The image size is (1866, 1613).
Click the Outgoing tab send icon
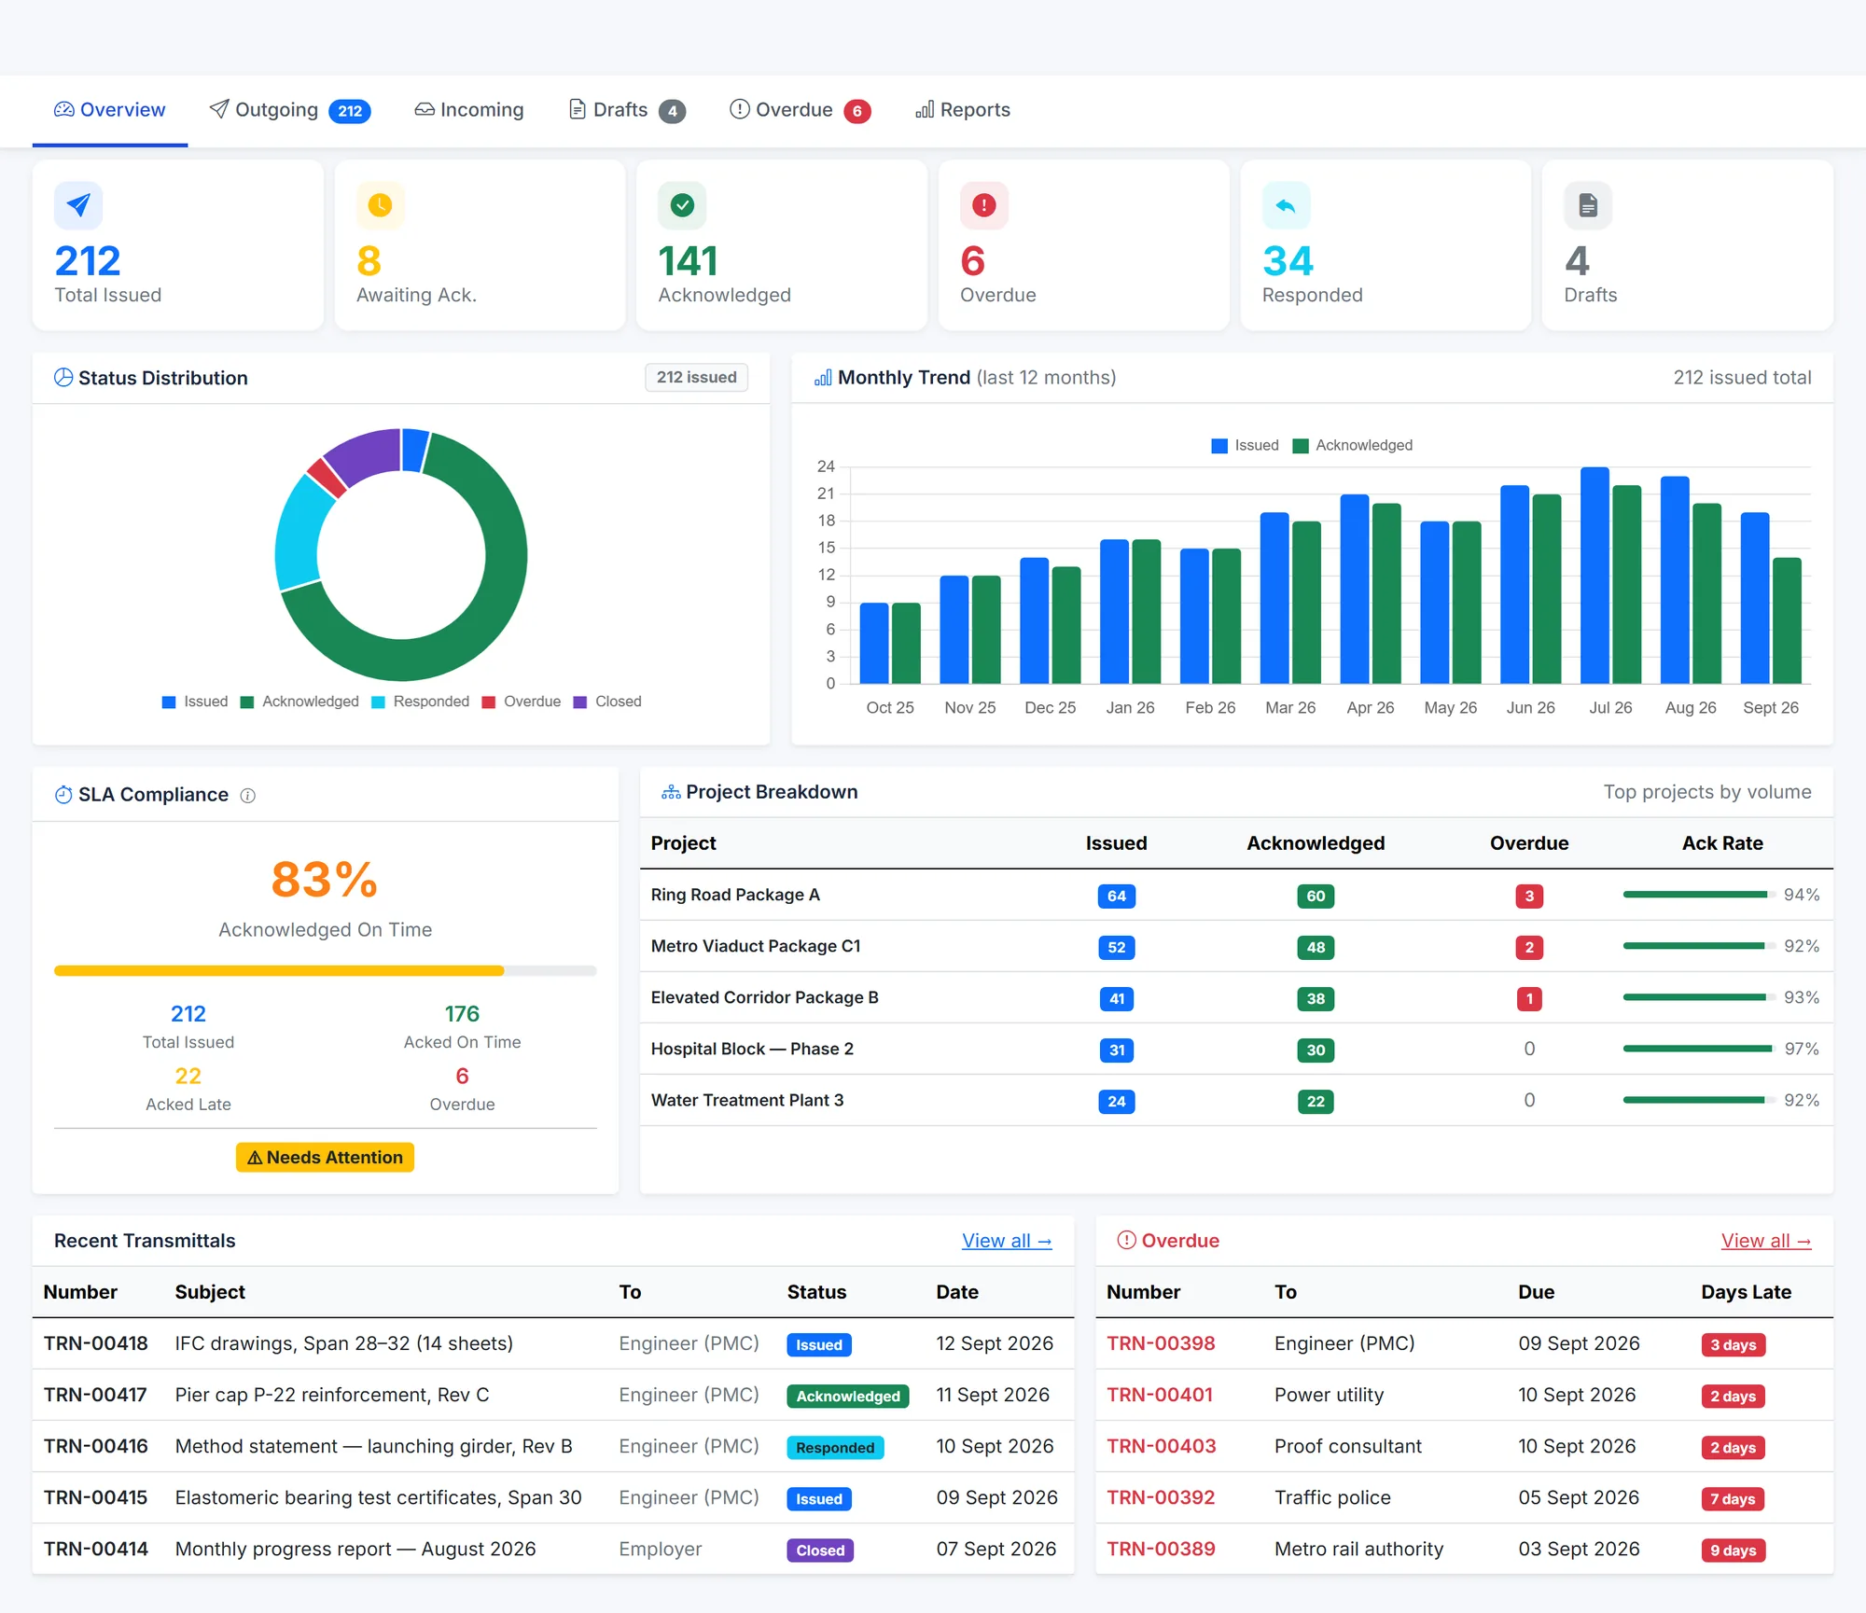[x=219, y=109]
